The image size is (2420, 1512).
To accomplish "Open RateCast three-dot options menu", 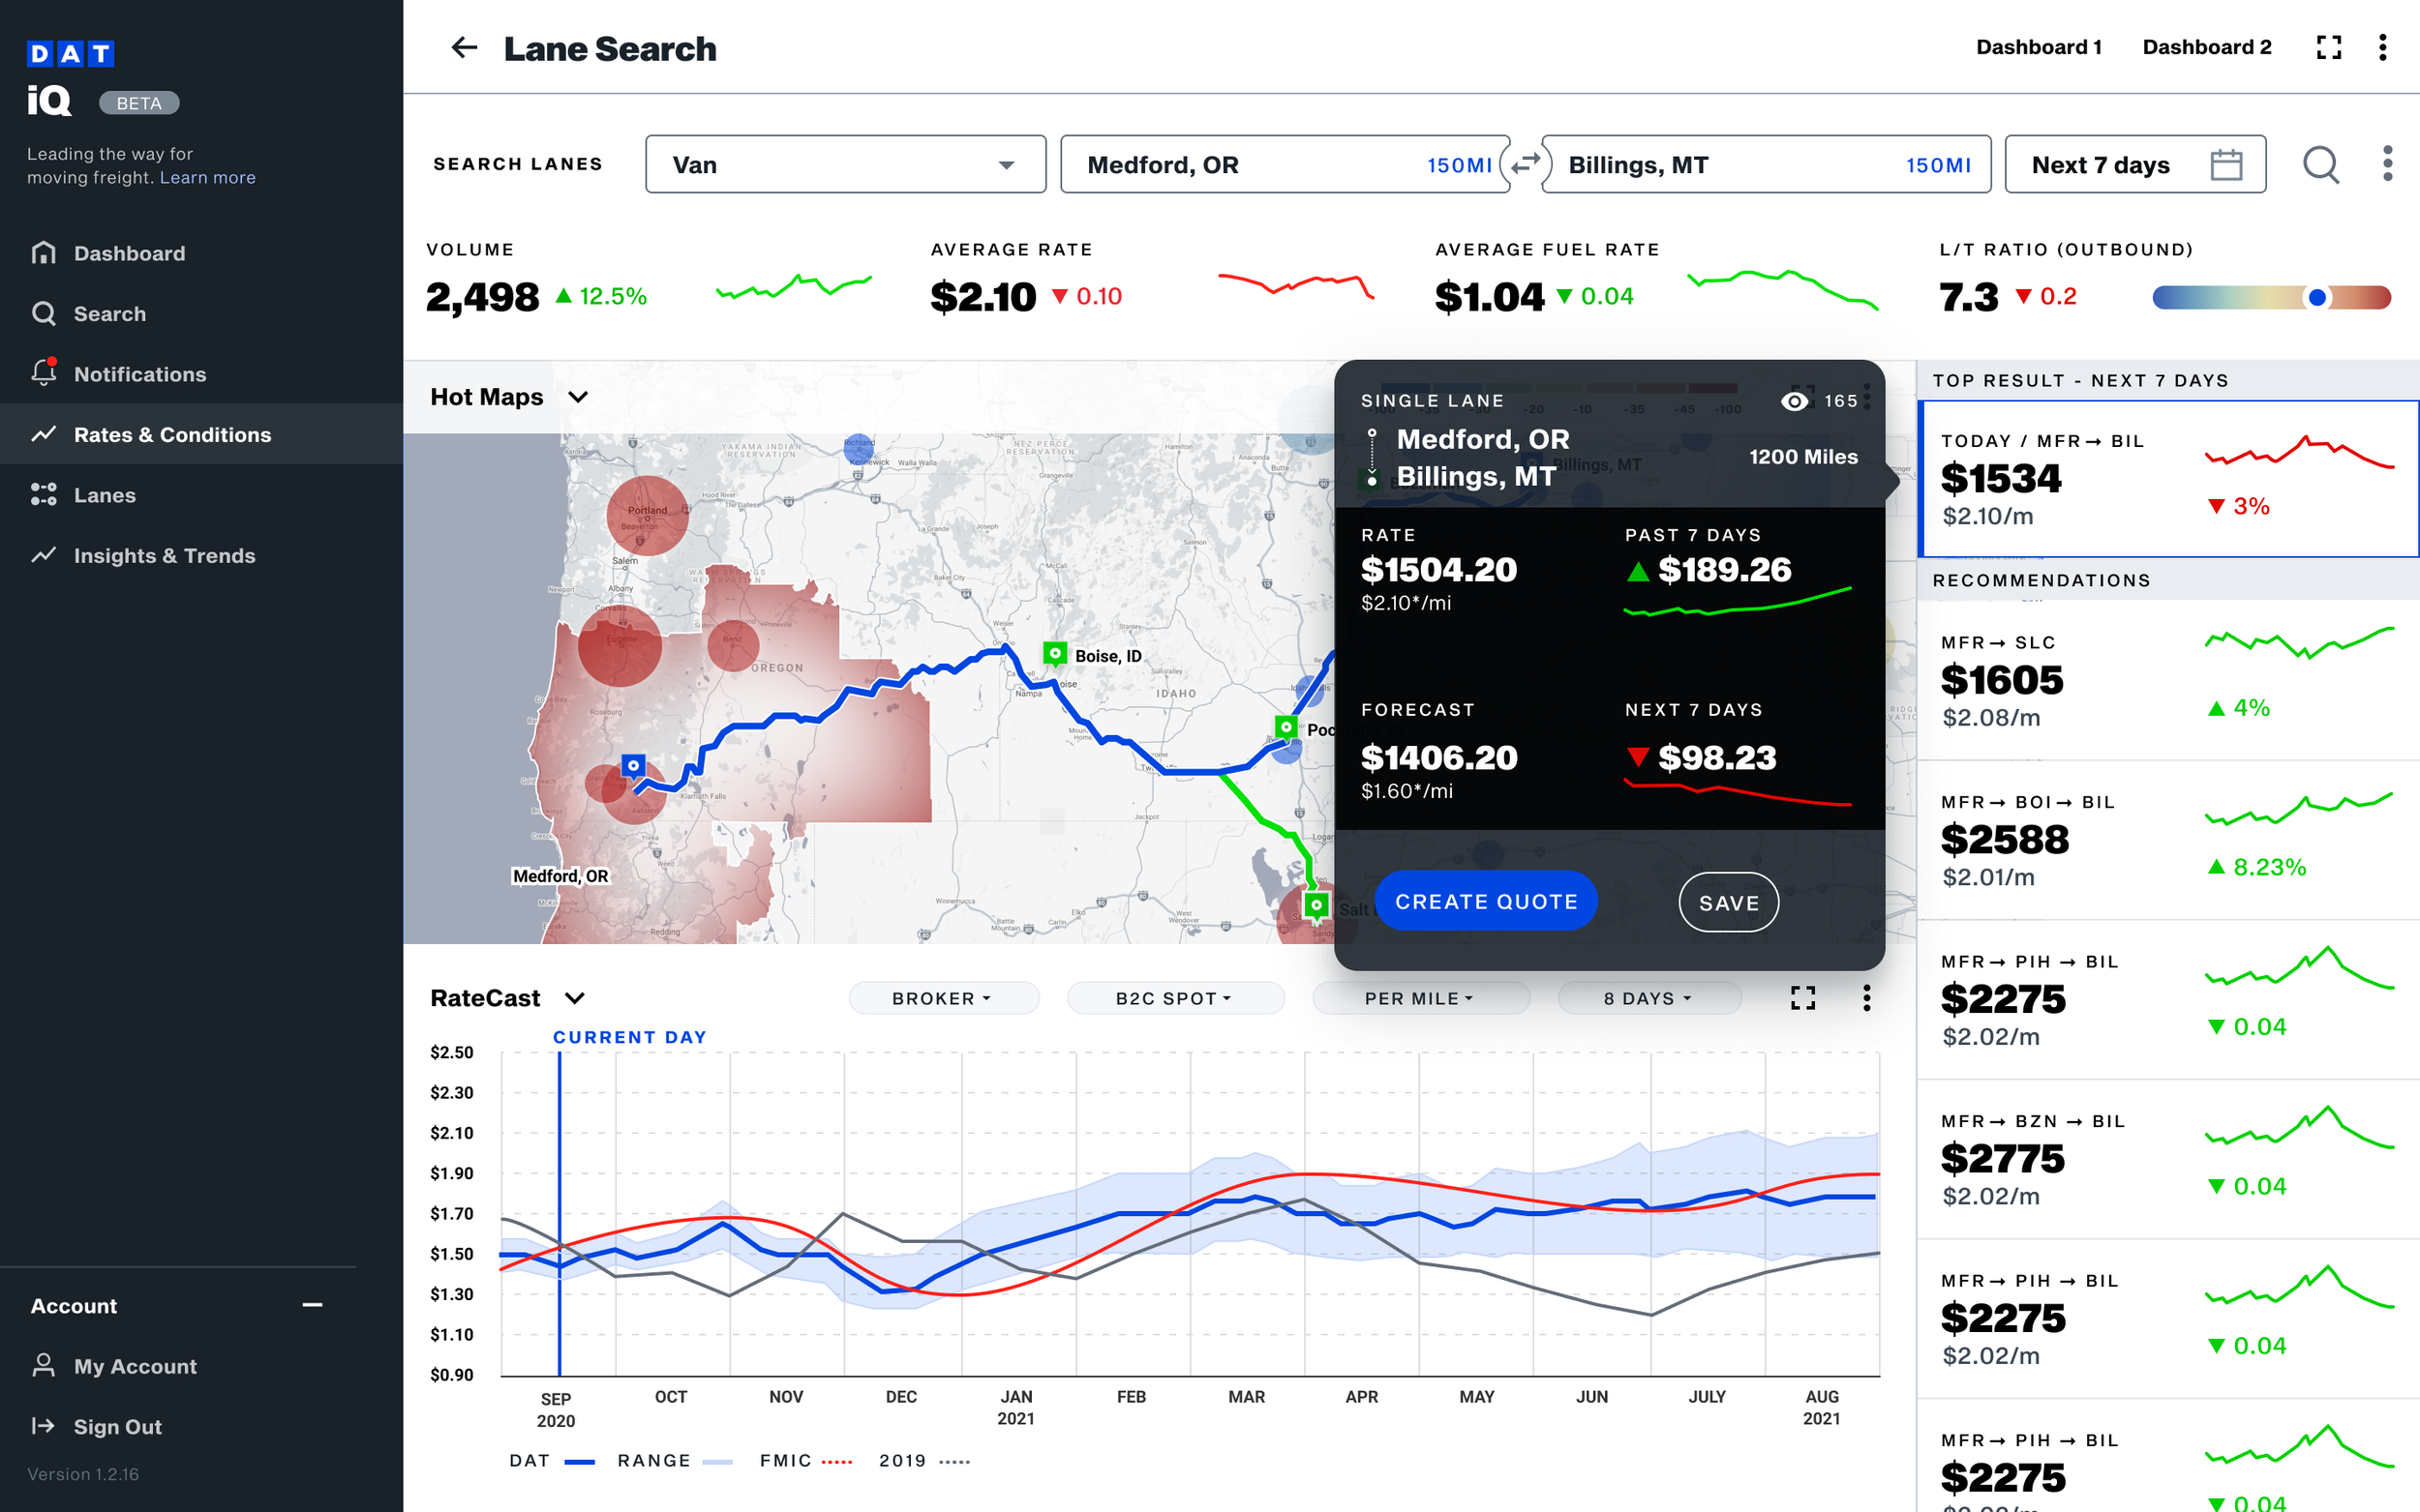I will (x=1865, y=998).
